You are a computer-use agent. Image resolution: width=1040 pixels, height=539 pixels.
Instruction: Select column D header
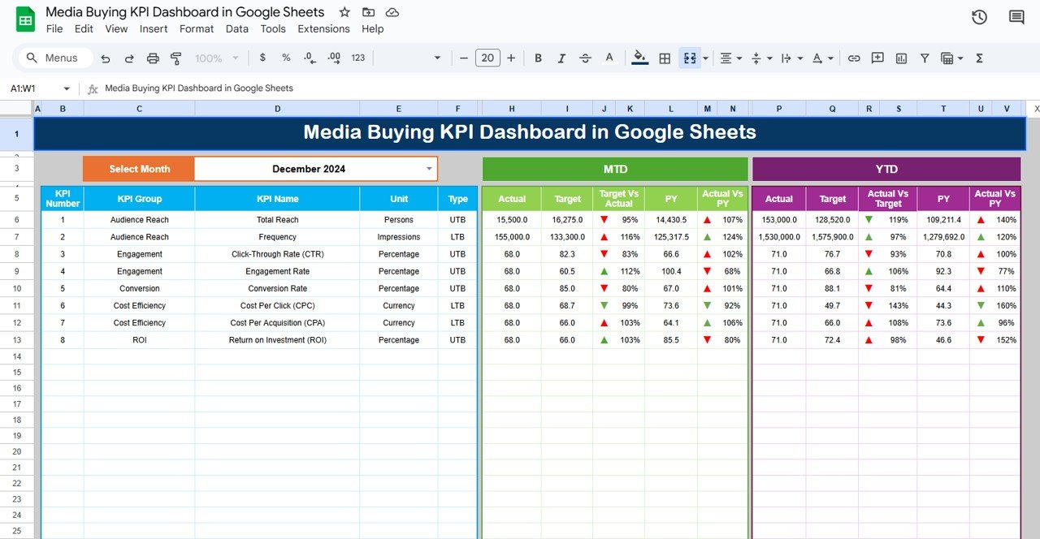[277, 109]
